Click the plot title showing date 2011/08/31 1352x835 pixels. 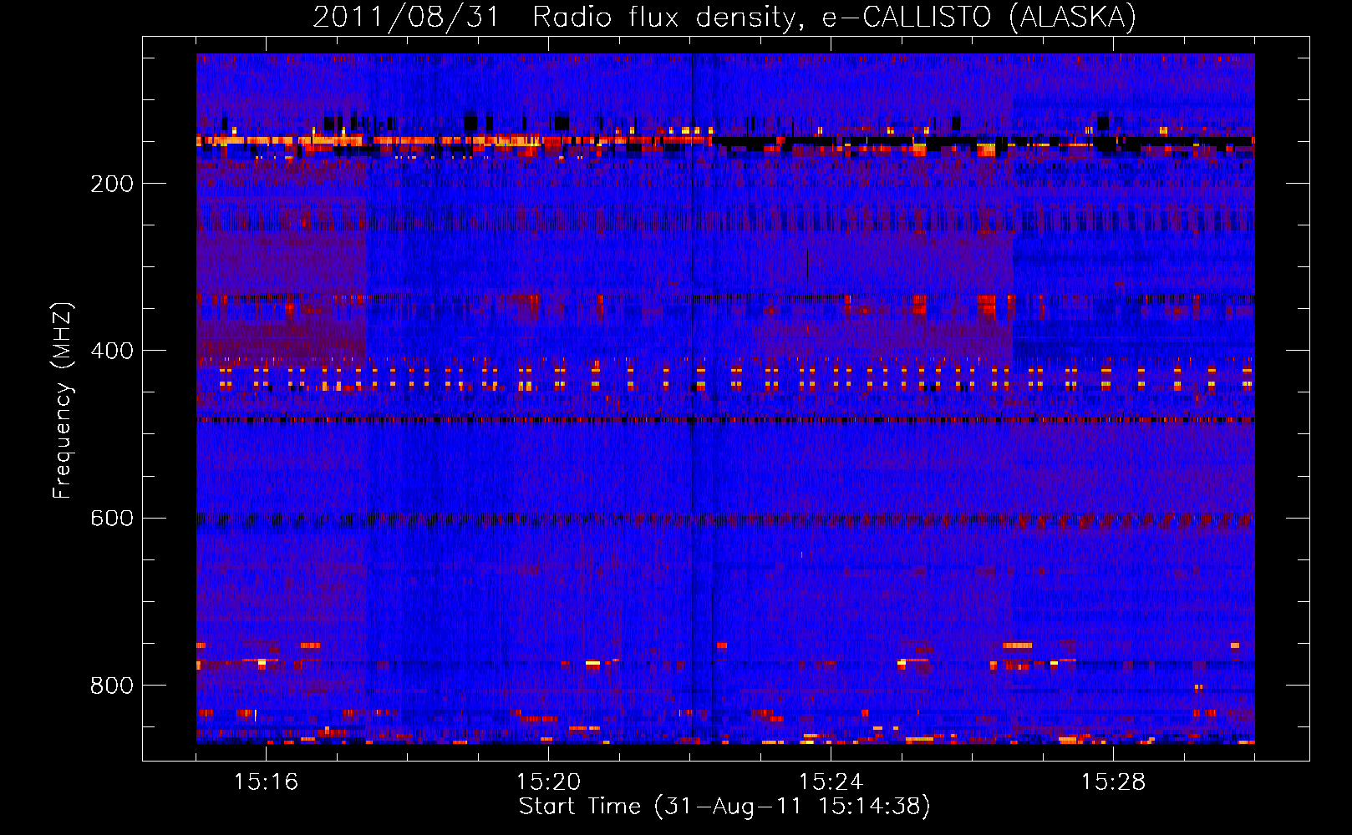[724, 18]
